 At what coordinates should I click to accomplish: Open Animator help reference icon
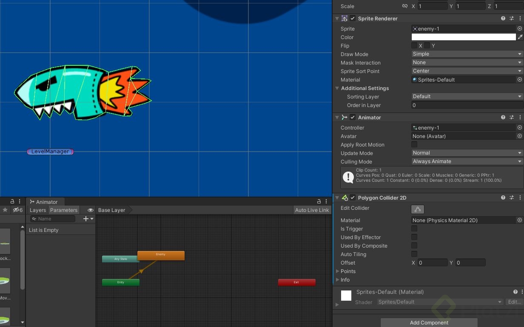503,118
